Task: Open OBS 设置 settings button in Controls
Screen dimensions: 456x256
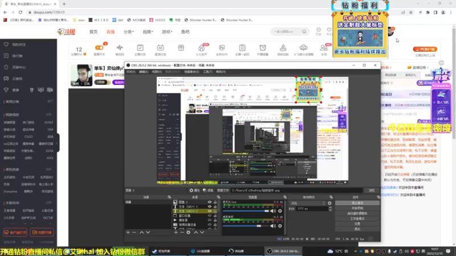Action: [357, 224]
